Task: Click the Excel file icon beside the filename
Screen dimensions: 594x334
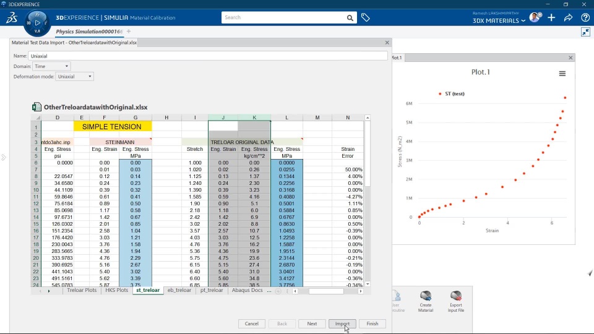Action: coord(37,107)
